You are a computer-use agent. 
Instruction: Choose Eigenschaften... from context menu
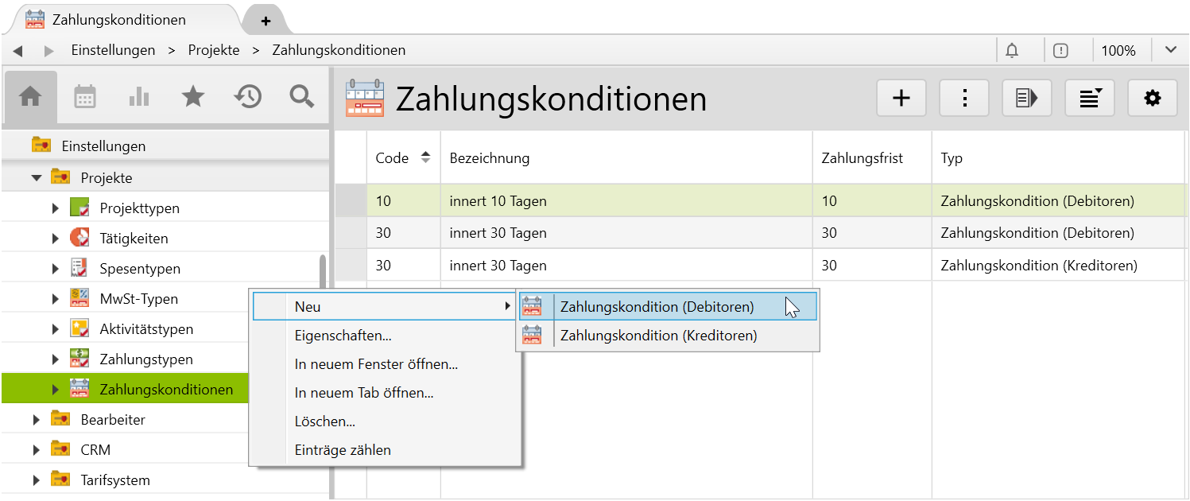pos(343,336)
